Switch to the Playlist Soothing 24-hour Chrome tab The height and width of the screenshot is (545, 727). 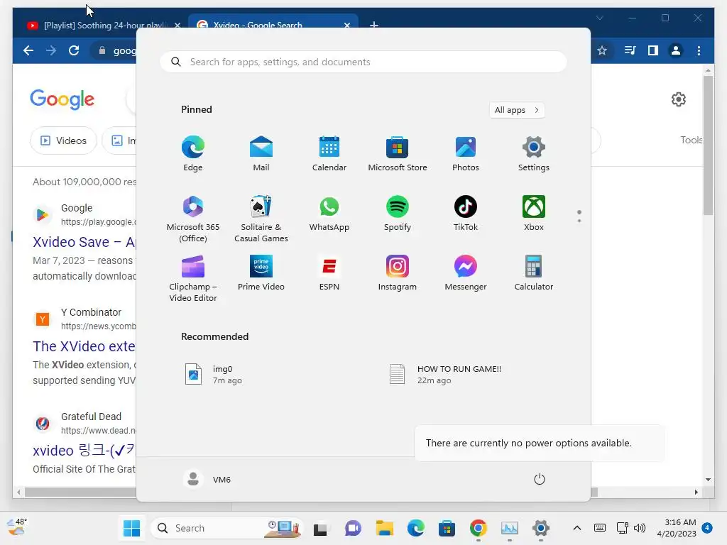point(103,25)
